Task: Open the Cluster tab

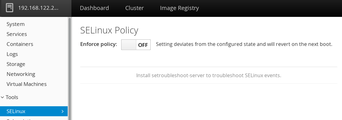Action: point(134,8)
